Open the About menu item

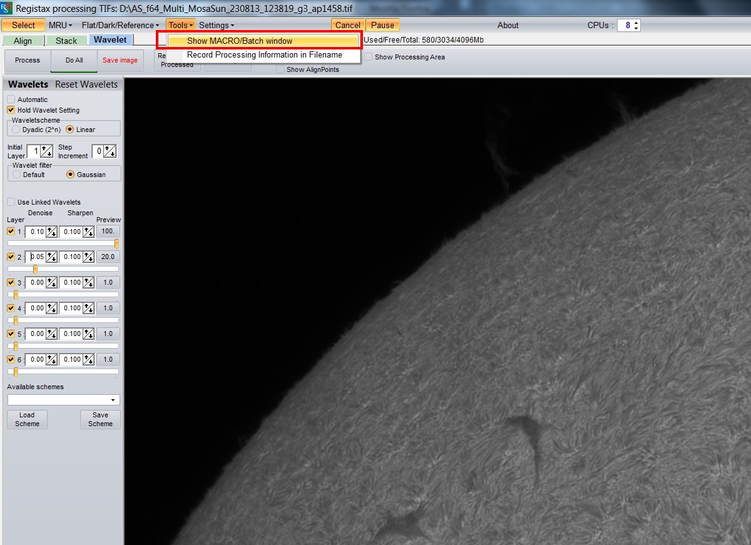(x=508, y=25)
